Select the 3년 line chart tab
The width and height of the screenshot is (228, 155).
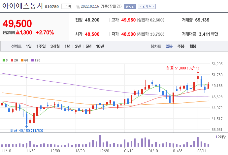tap(78, 46)
